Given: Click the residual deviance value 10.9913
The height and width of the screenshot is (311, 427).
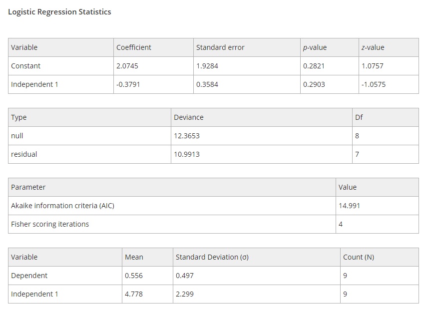Looking at the screenshot, I should [x=187, y=154].
